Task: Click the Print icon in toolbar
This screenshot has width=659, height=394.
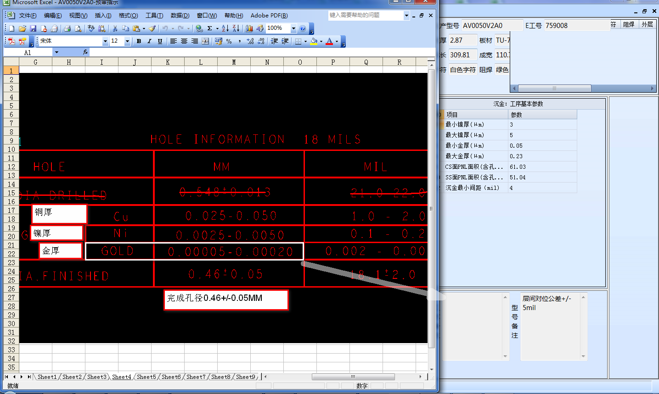Action: point(67,28)
